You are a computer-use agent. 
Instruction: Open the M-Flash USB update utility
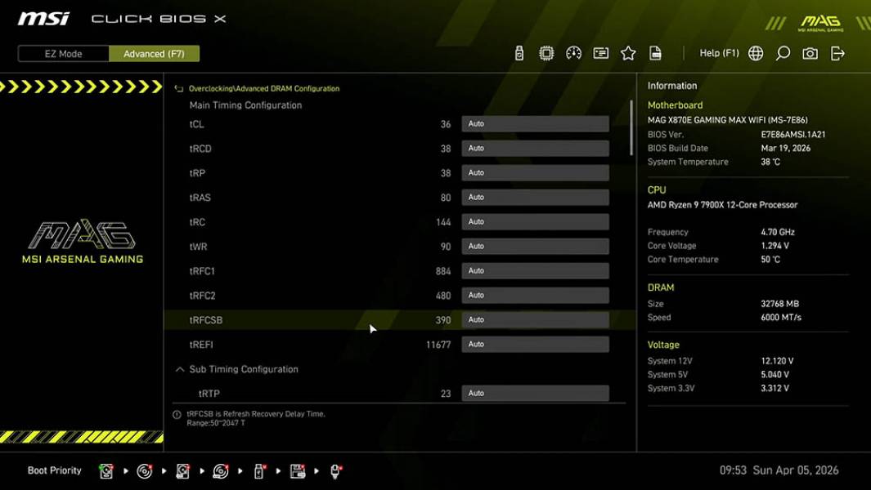[519, 52]
